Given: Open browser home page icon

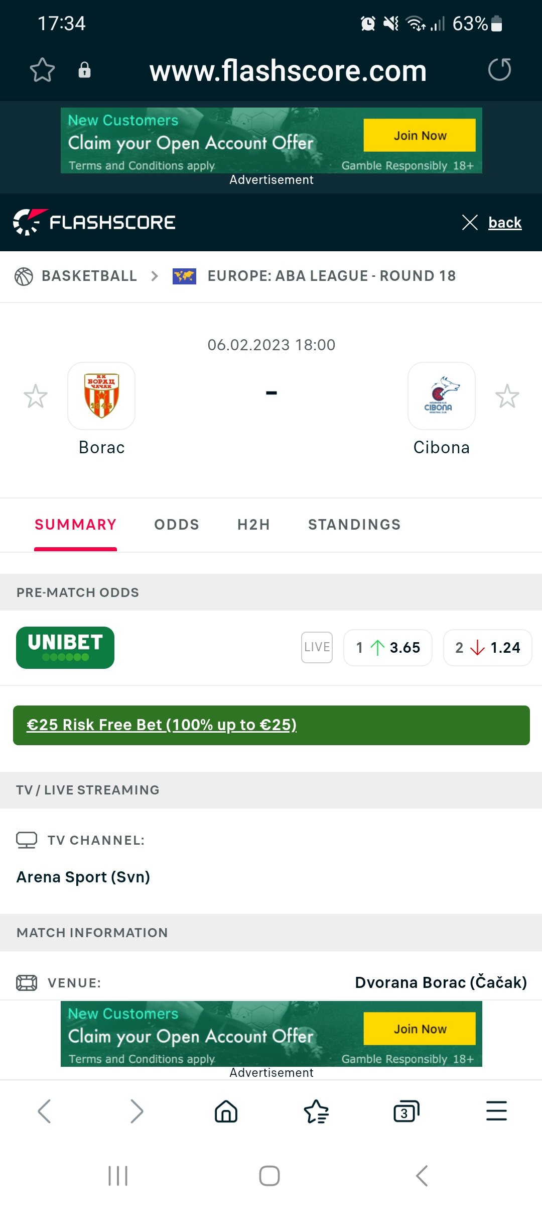Looking at the screenshot, I should point(226,1111).
